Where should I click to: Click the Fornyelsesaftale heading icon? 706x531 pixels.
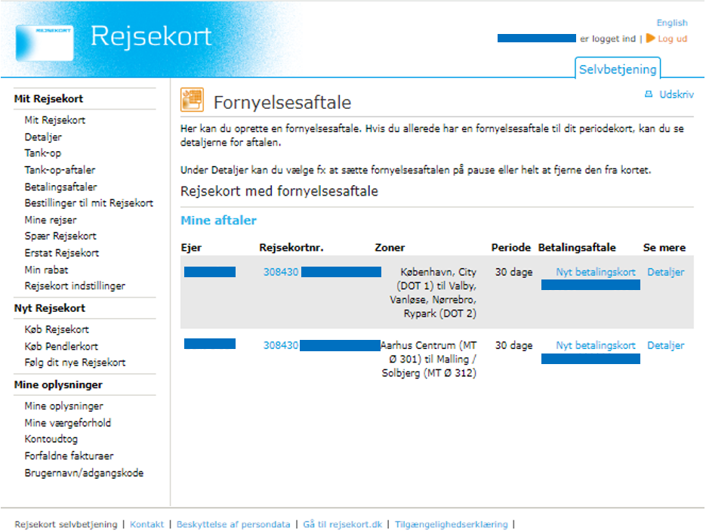(192, 100)
